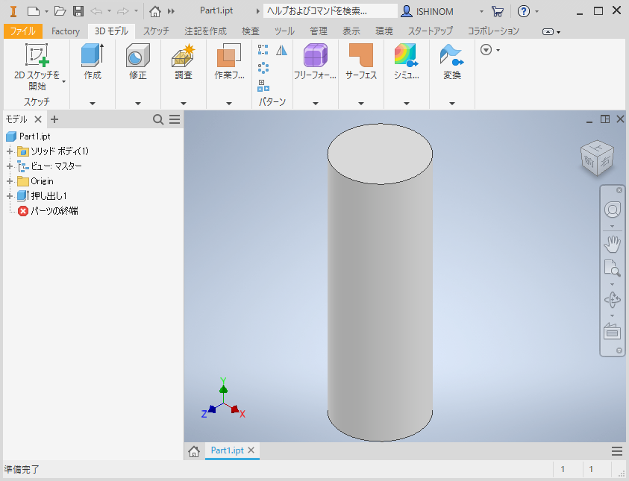Select the サーフェス tool
This screenshot has height=481, width=629.
pos(360,63)
